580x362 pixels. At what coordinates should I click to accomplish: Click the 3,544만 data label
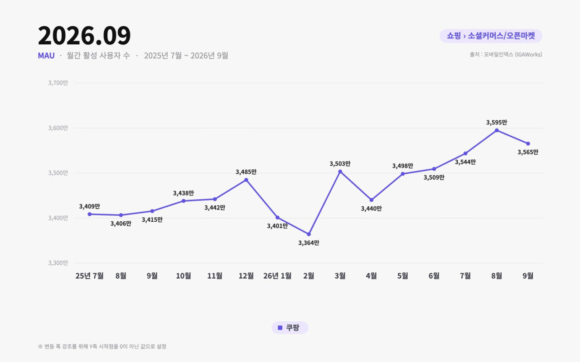pos(465,162)
